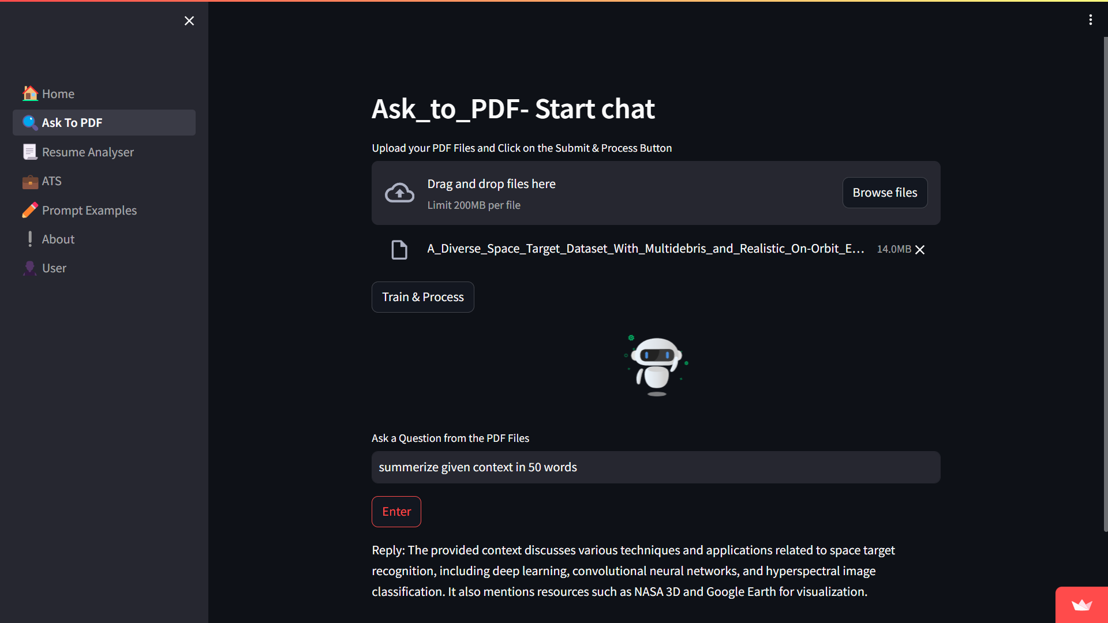Image resolution: width=1108 pixels, height=623 pixels.
Task: Click the cloud upload icon
Action: coord(399,193)
